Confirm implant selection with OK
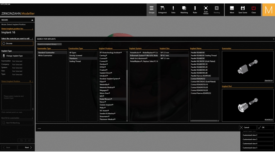Viewport: 275px width, 155px height. tap(266, 127)
